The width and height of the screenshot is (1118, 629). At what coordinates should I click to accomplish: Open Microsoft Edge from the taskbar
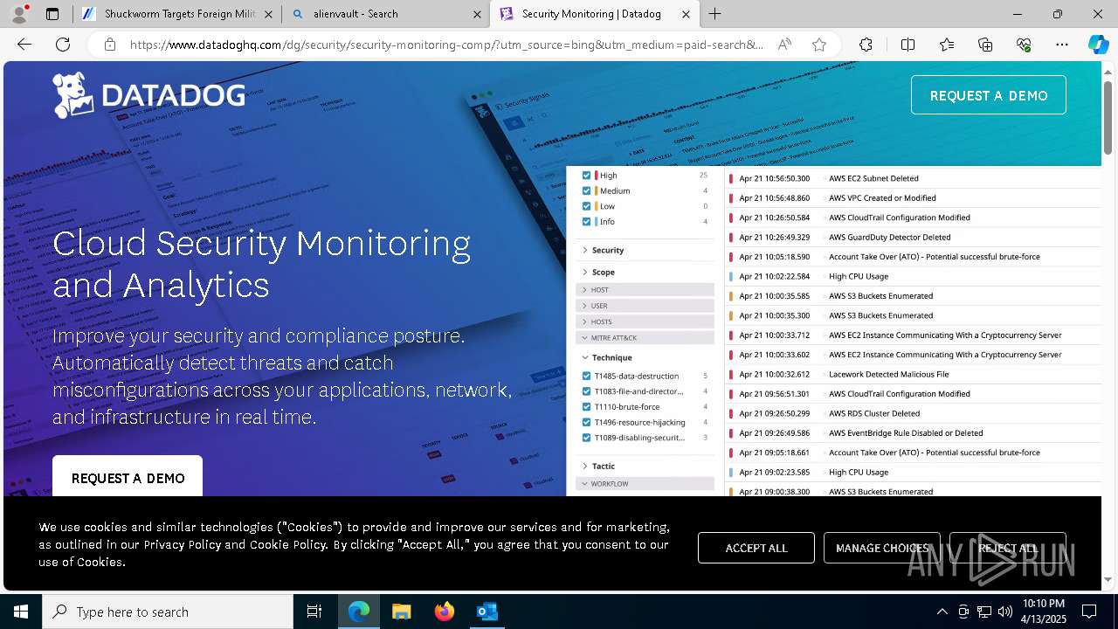359,612
